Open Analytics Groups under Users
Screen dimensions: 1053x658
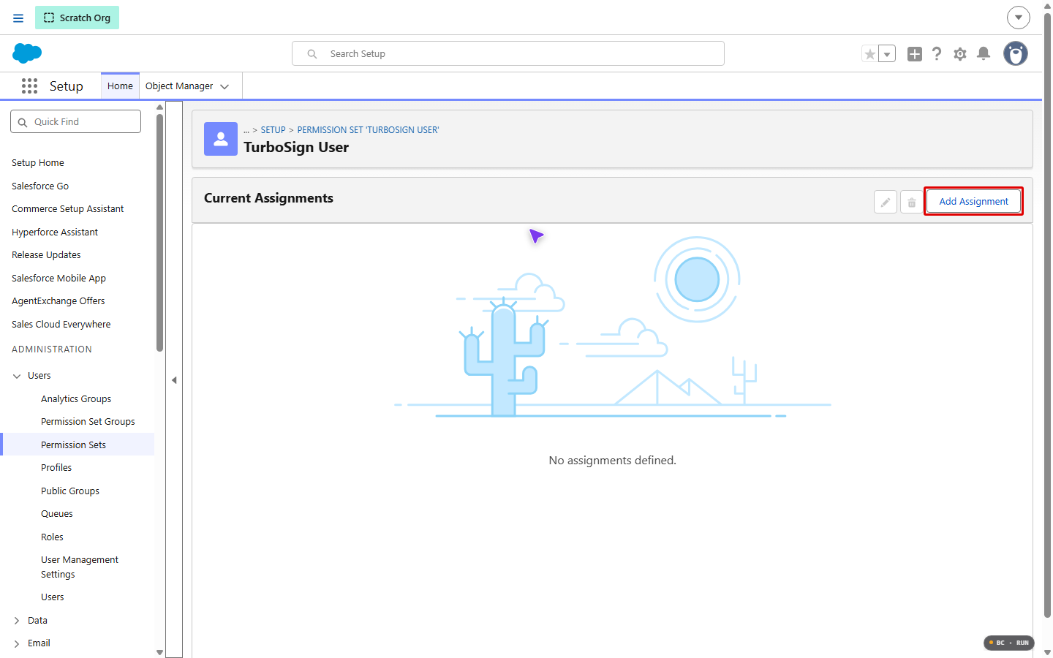click(76, 399)
